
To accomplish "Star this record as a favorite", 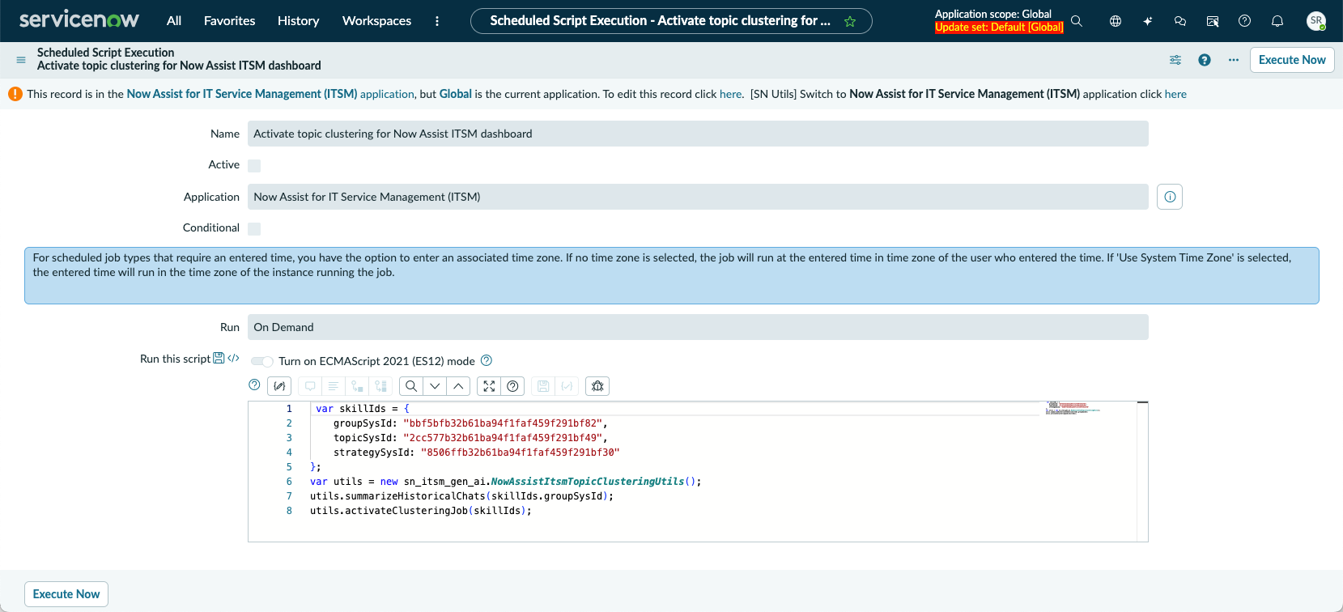I will pos(850,21).
